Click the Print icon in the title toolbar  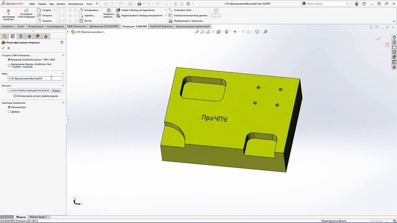coord(139,4)
